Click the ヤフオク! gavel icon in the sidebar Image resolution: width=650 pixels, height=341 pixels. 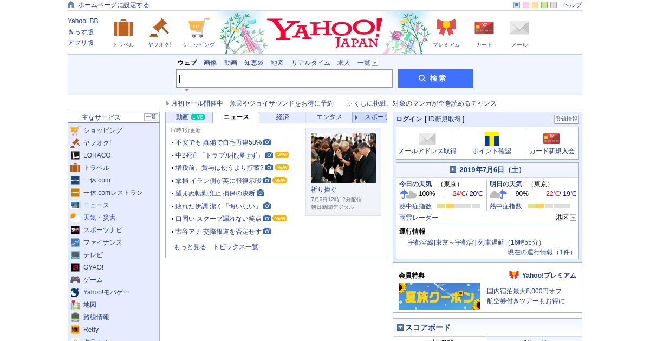(x=75, y=143)
